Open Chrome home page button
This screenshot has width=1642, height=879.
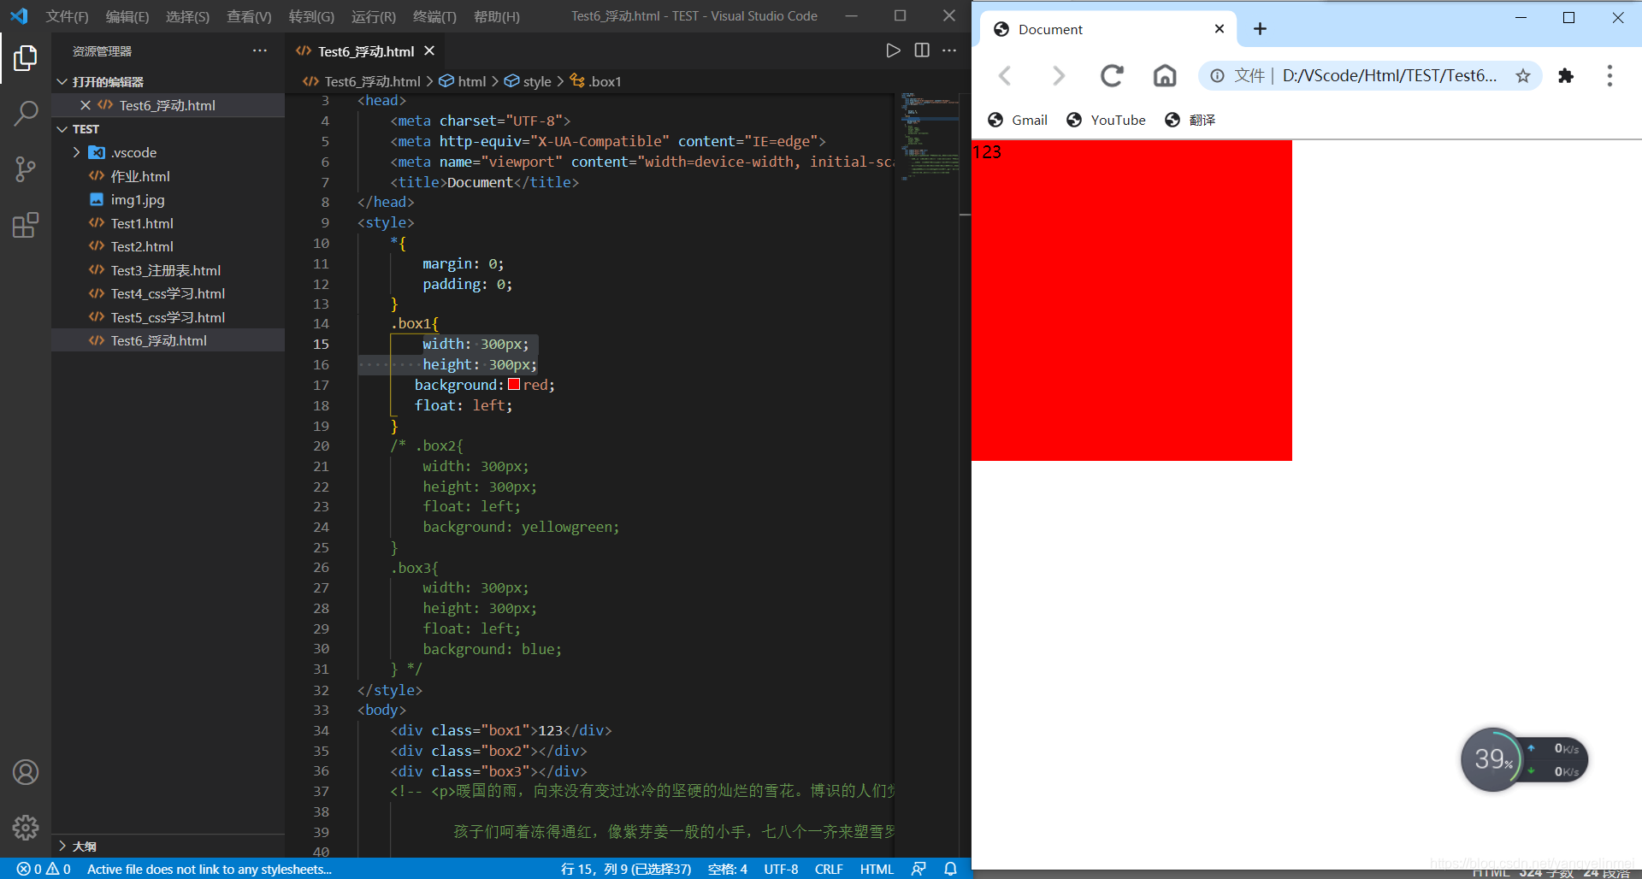[1165, 75]
